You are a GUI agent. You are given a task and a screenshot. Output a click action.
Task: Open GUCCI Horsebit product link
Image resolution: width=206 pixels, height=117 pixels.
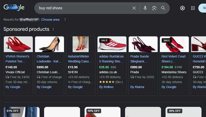pos(199,59)
